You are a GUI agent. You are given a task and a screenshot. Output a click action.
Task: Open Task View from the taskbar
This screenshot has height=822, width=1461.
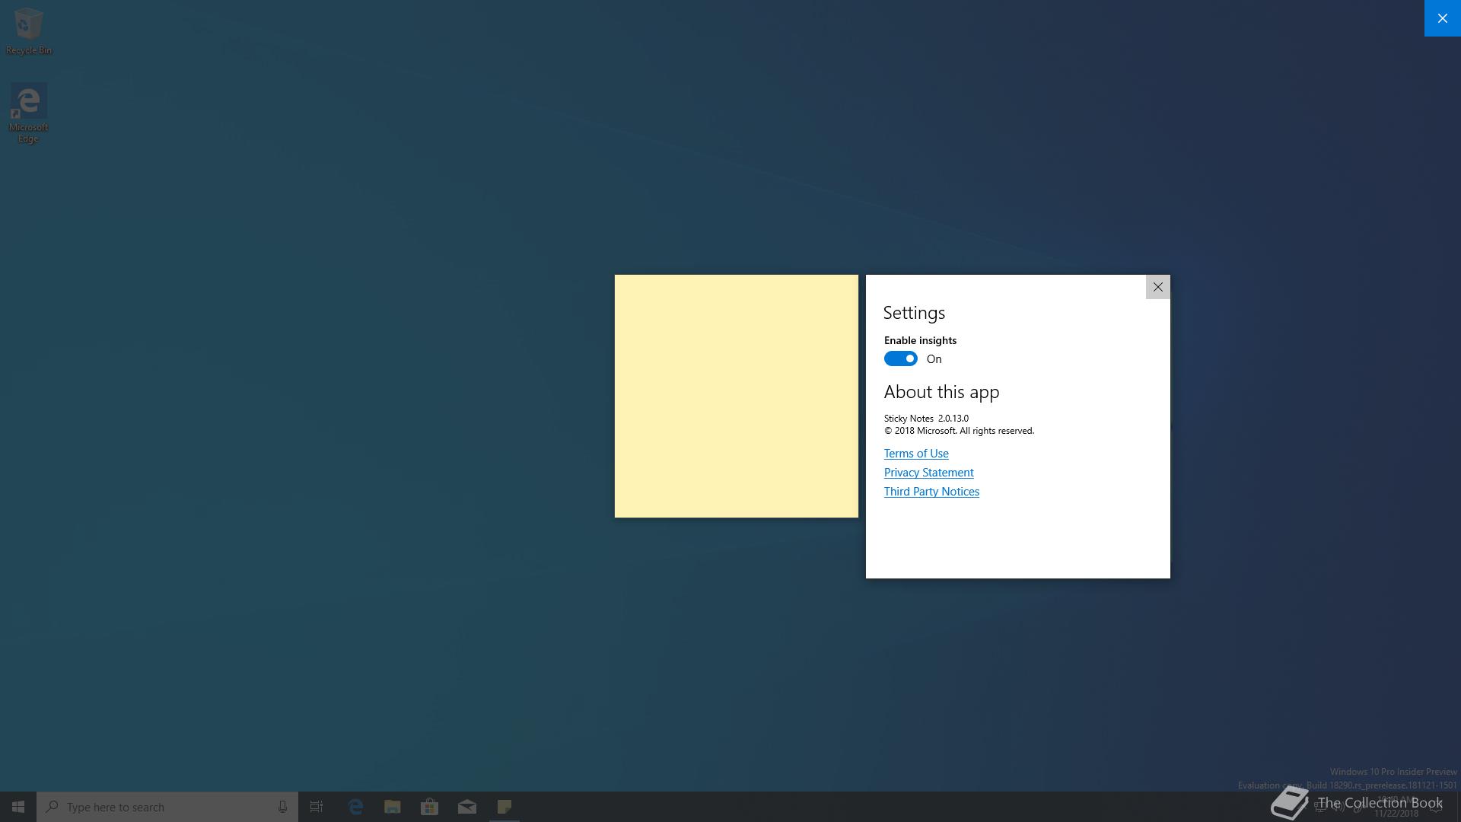(x=317, y=807)
